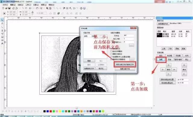Click the Save floppy disk icon
The height and width of the screenshot is (117, 193).
9,8
